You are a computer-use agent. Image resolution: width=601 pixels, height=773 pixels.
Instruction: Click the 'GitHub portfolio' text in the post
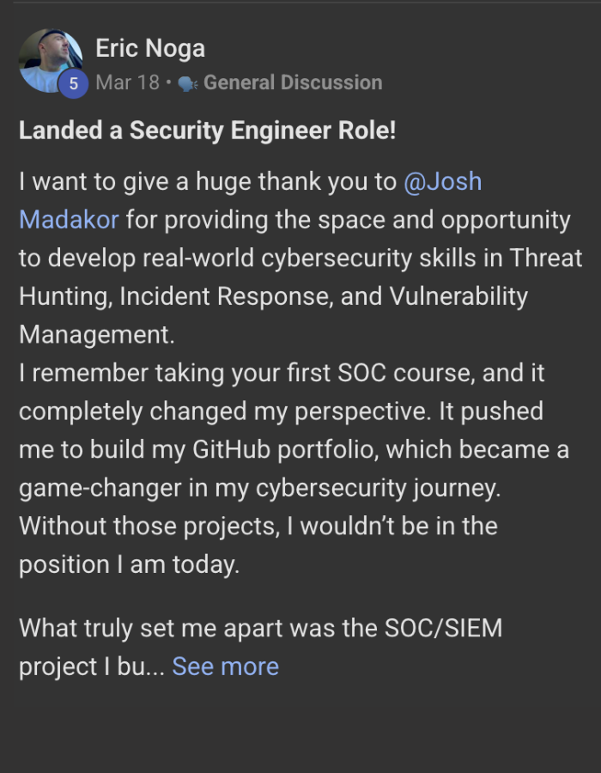coord(276,449)
